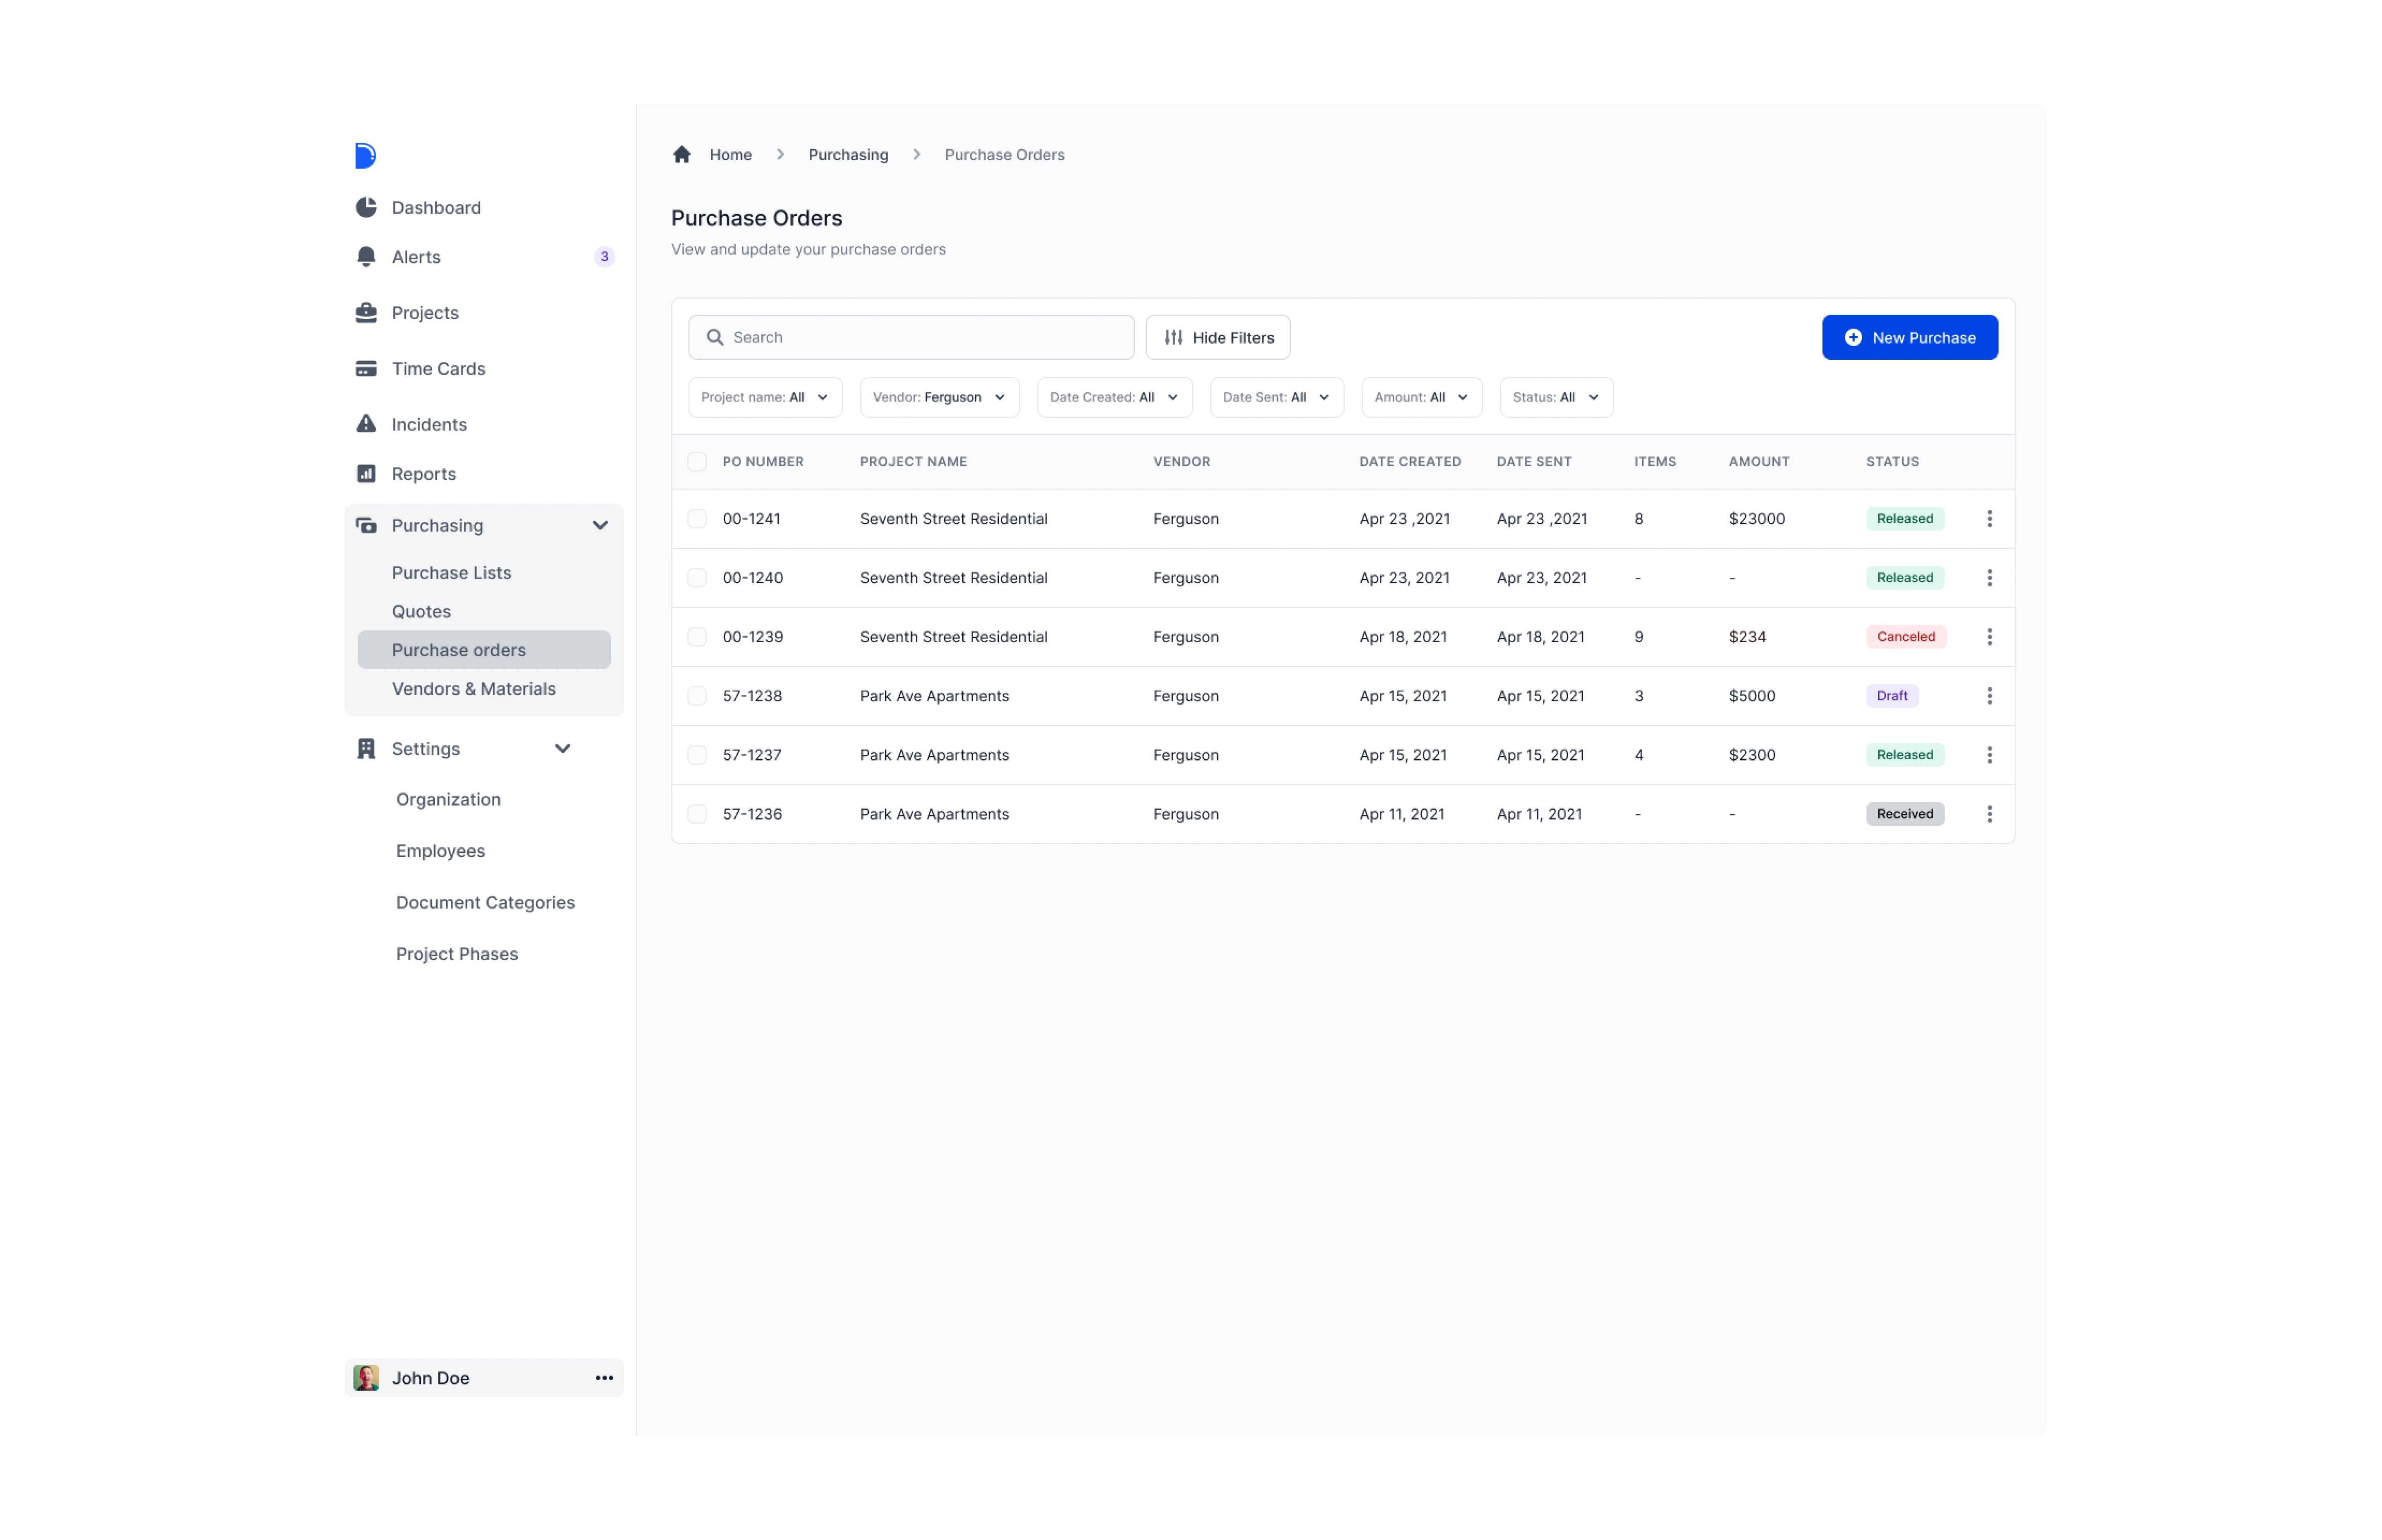Click the Incidents warning triangle icon
This screenshot has width=2382, height=1540.
366,424
